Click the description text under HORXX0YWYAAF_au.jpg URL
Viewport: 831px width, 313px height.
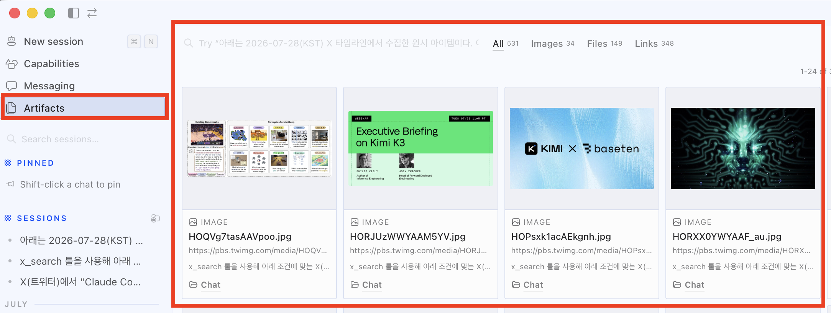pyautogui.click(x=743, y=267)
